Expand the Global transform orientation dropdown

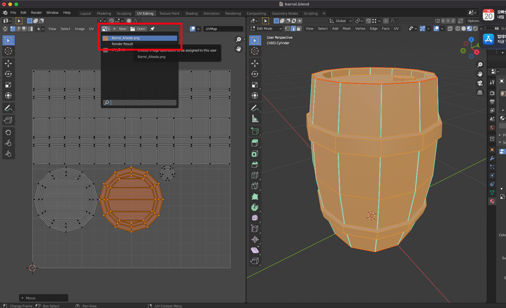(341, 21)
